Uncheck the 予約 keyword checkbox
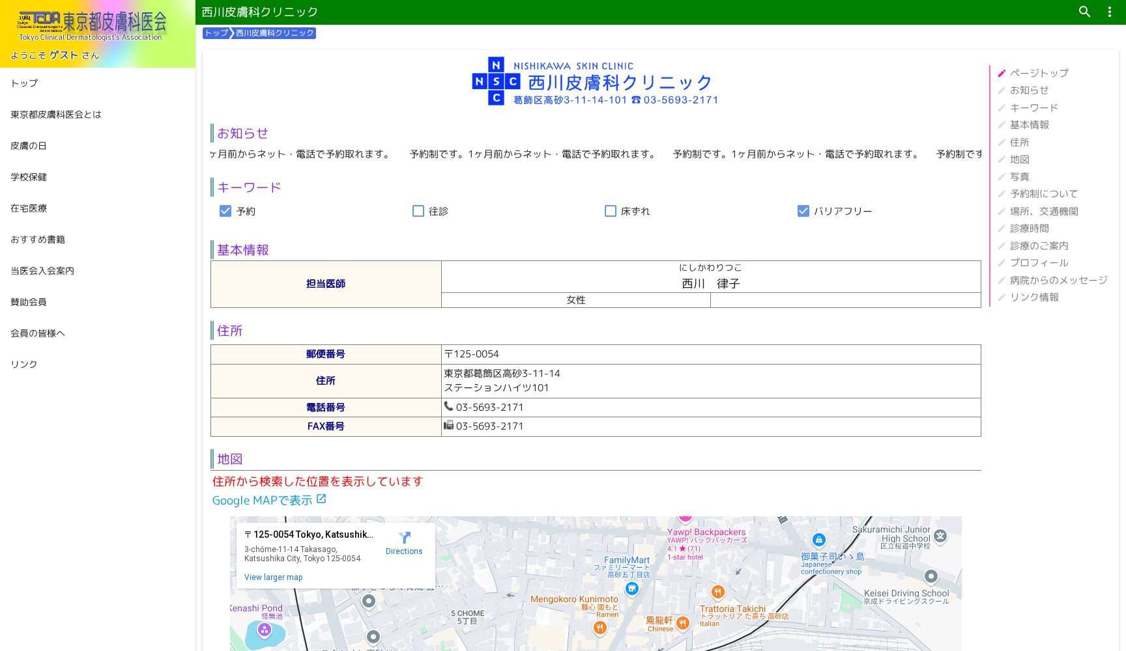Viewport: 1126px width, 651px height. [225, 211]
